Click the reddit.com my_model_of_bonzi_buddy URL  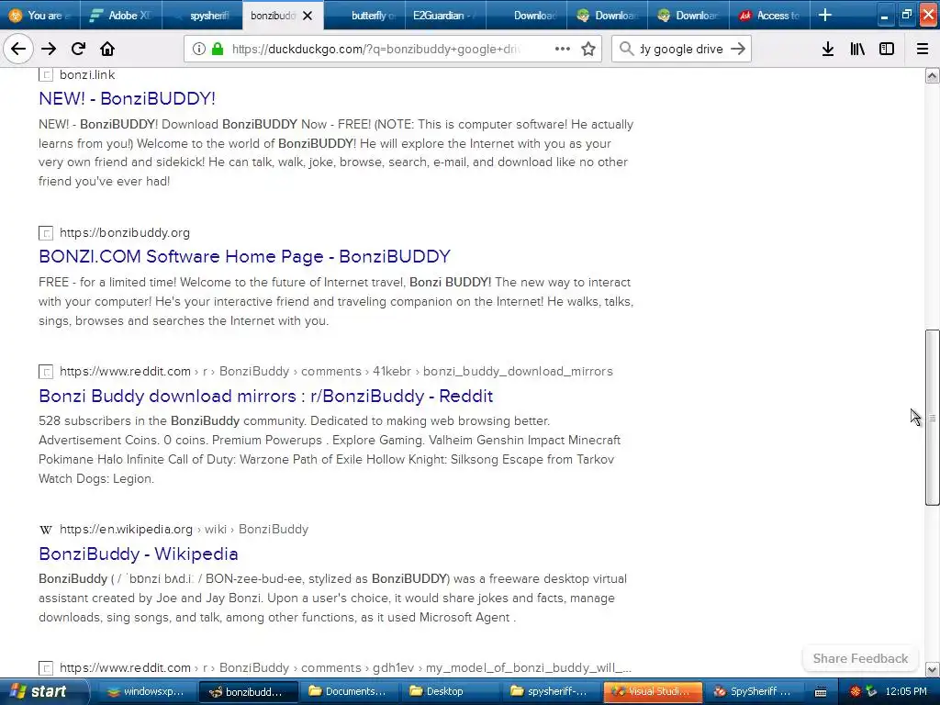click(345, 668)
